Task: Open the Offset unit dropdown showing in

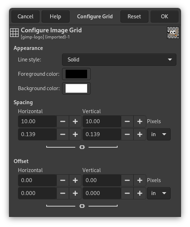Action: pos(159,193)
